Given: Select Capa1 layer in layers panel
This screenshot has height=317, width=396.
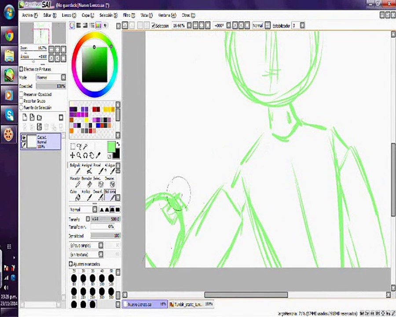Looking at the screenshot, I should click(x=40, y=142).
